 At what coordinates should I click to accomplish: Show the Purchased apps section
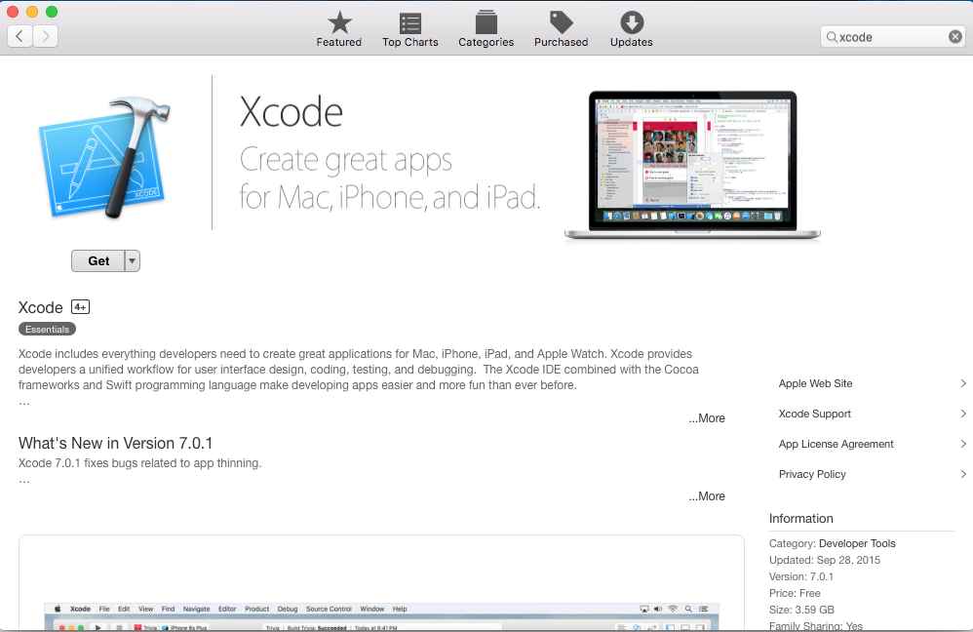561,29
